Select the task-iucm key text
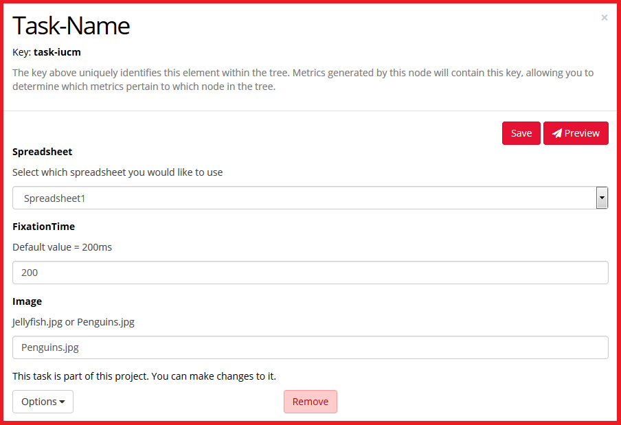 (57, 52)
